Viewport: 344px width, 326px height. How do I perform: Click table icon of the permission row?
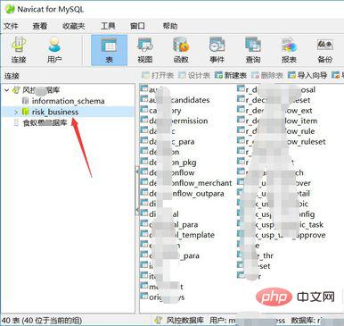pos(144,120)
